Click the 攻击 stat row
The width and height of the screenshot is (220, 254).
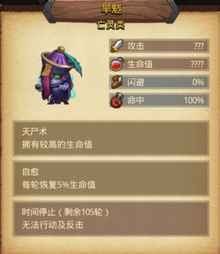[159, 46]
